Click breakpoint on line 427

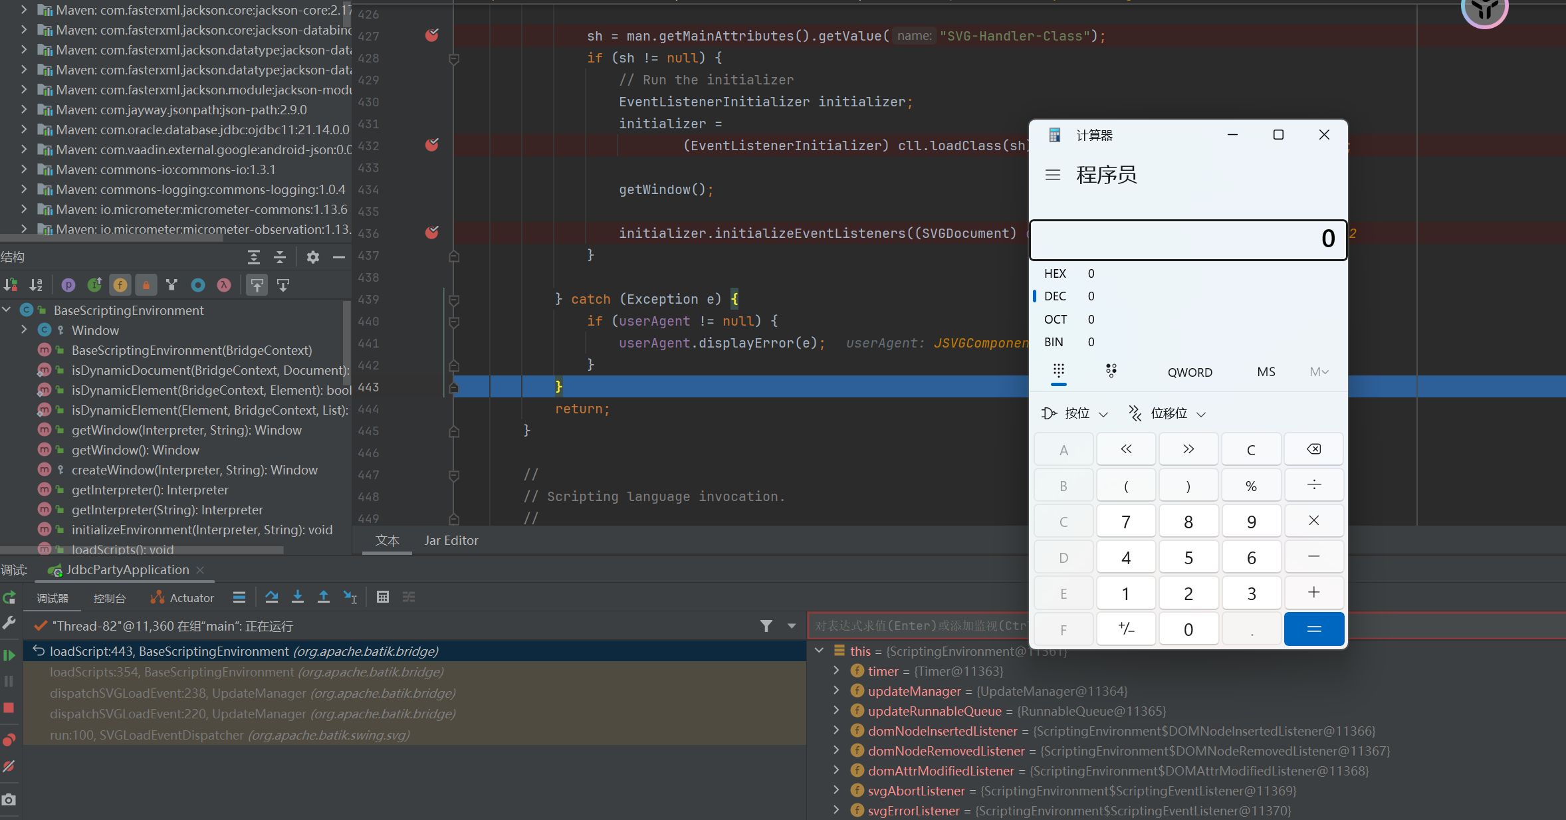(432, 35)
